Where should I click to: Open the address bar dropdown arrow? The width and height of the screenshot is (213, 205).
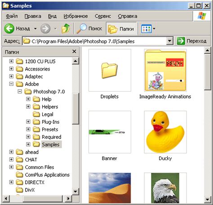170,41
